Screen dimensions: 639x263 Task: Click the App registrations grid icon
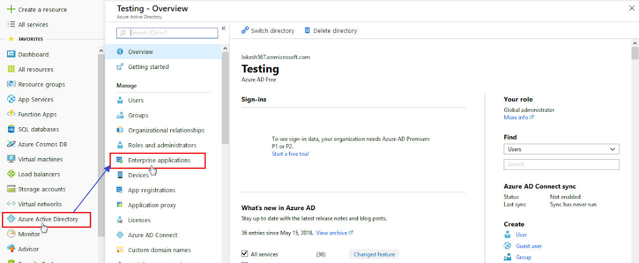[x=120, y=190]
